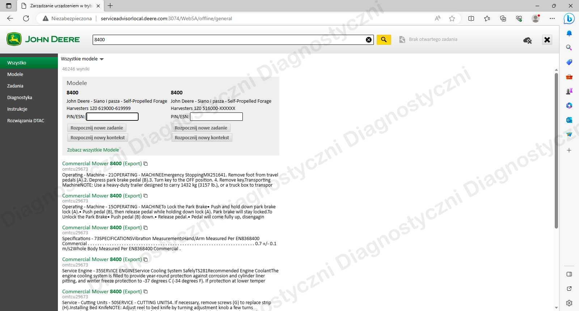The width and height of the screenshot is (579, 311).
Task: Select the 'Modele' sidebar item
Action: (x=29, y=74)
